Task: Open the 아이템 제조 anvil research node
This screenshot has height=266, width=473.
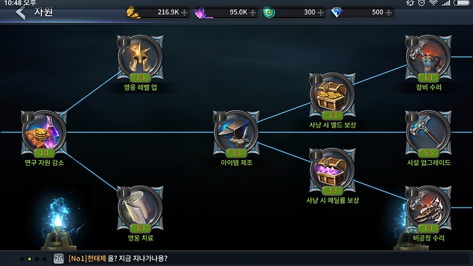Action: pos(236,133)
